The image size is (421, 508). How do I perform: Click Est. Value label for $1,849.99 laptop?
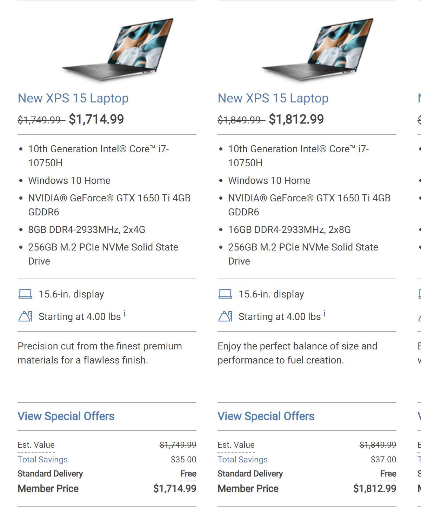[x=236, y=445]
